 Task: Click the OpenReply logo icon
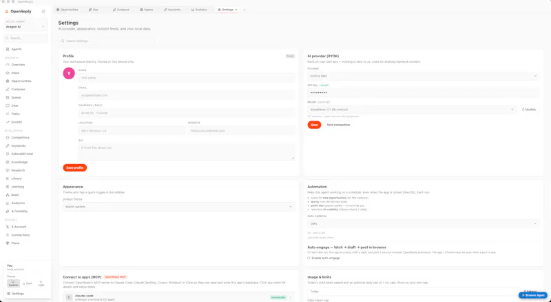point(6,12)
